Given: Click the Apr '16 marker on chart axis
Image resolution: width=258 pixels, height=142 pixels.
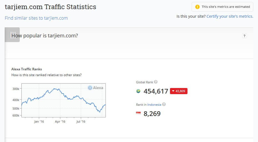Looking at the screenshot, I should [60, 122].
